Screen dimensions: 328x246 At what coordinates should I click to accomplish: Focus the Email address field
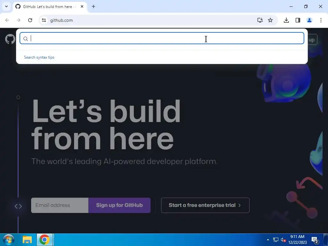point(60,205)
